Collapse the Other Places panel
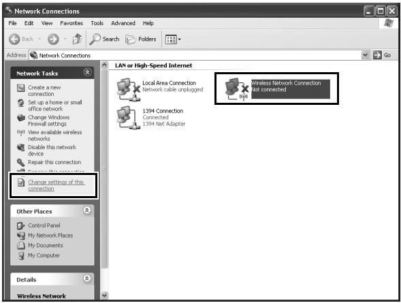 coord(87,210)
